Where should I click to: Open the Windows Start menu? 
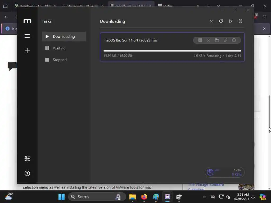(61, 197)
